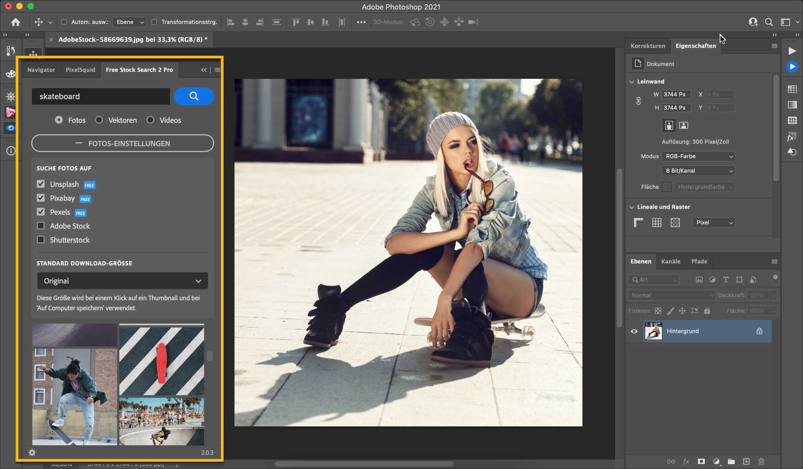This screenshot has height=469, width=803.
Task: Click the Home icon in options bar
Action: 15,22
